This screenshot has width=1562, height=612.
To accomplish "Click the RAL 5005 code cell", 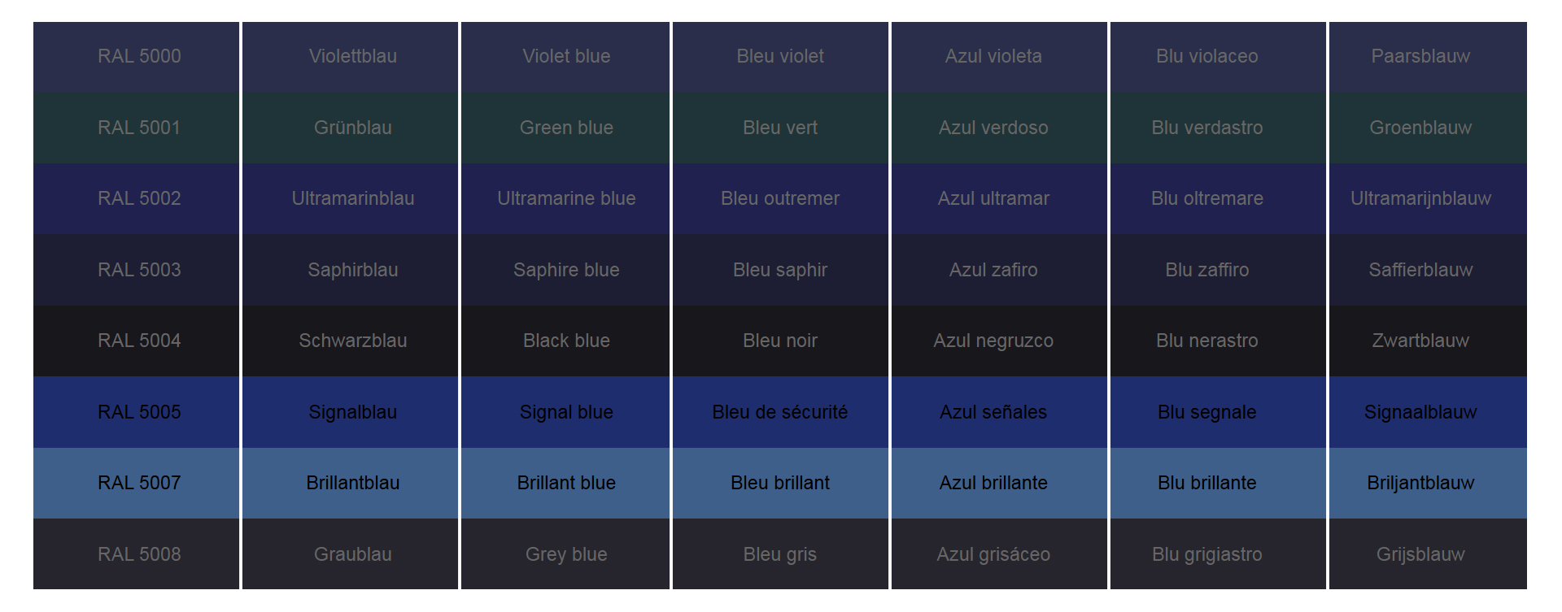I will [x=139, y=413].
